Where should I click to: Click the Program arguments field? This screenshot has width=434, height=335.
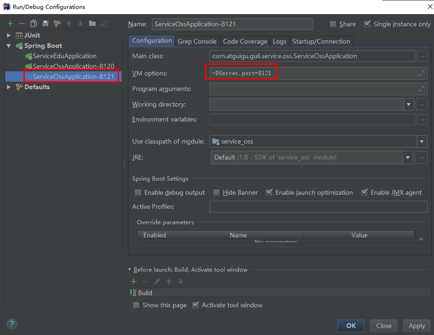[x=318, y=89]
